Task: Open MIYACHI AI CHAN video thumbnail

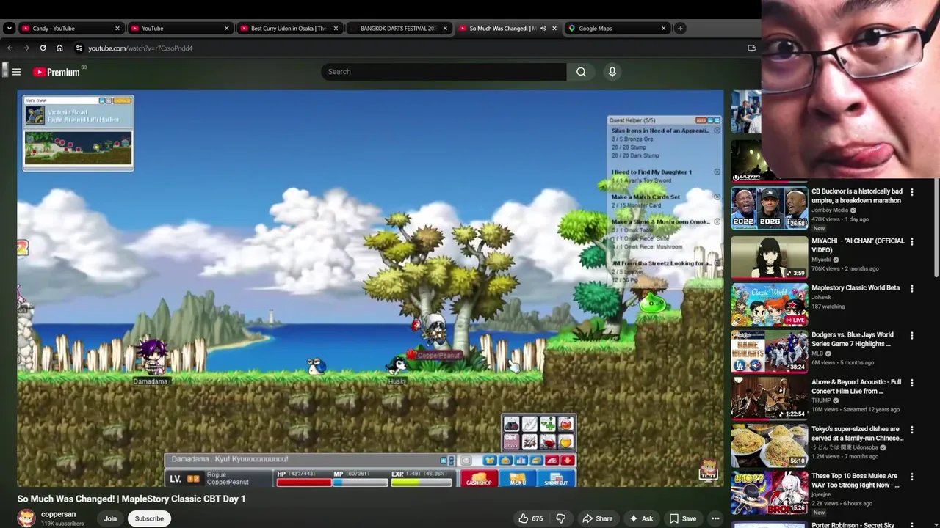Action: pos(769,257)
